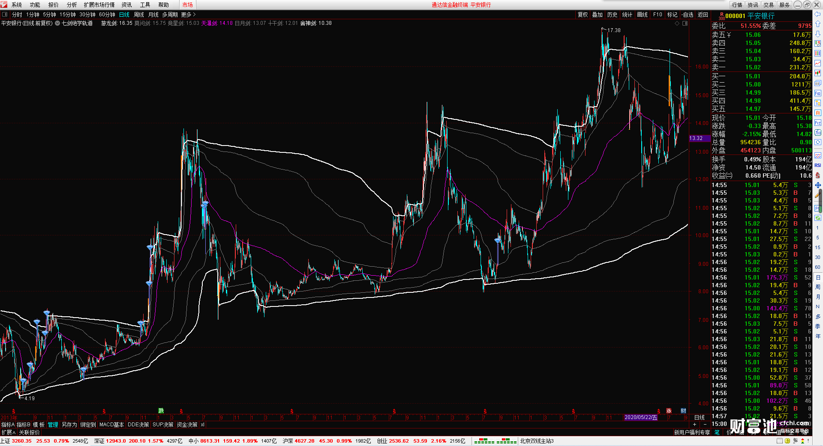Viewport: 823px width, 446px height.
Task: Open the 工具 menu
Action: pos(145,5)
